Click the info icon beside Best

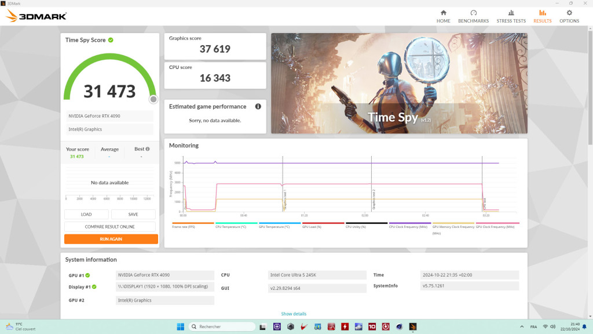[148, 149]
